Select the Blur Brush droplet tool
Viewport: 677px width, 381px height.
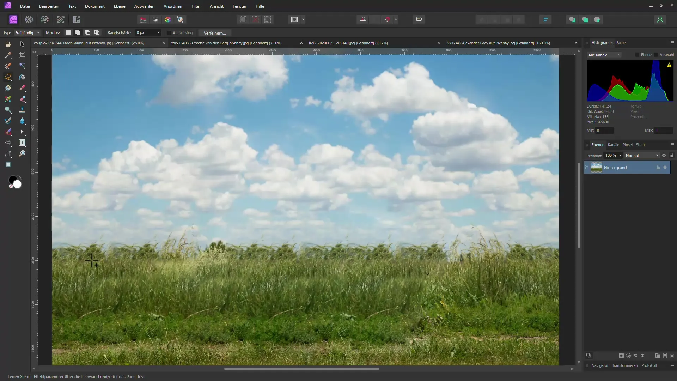[x=22, y=121]
